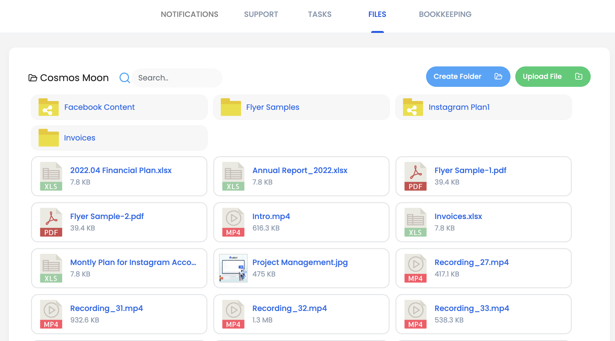The image size is (615, 341).
Task: Click XLS icon of Annual Report_2022.xlsx
Action: click(233, 176)
